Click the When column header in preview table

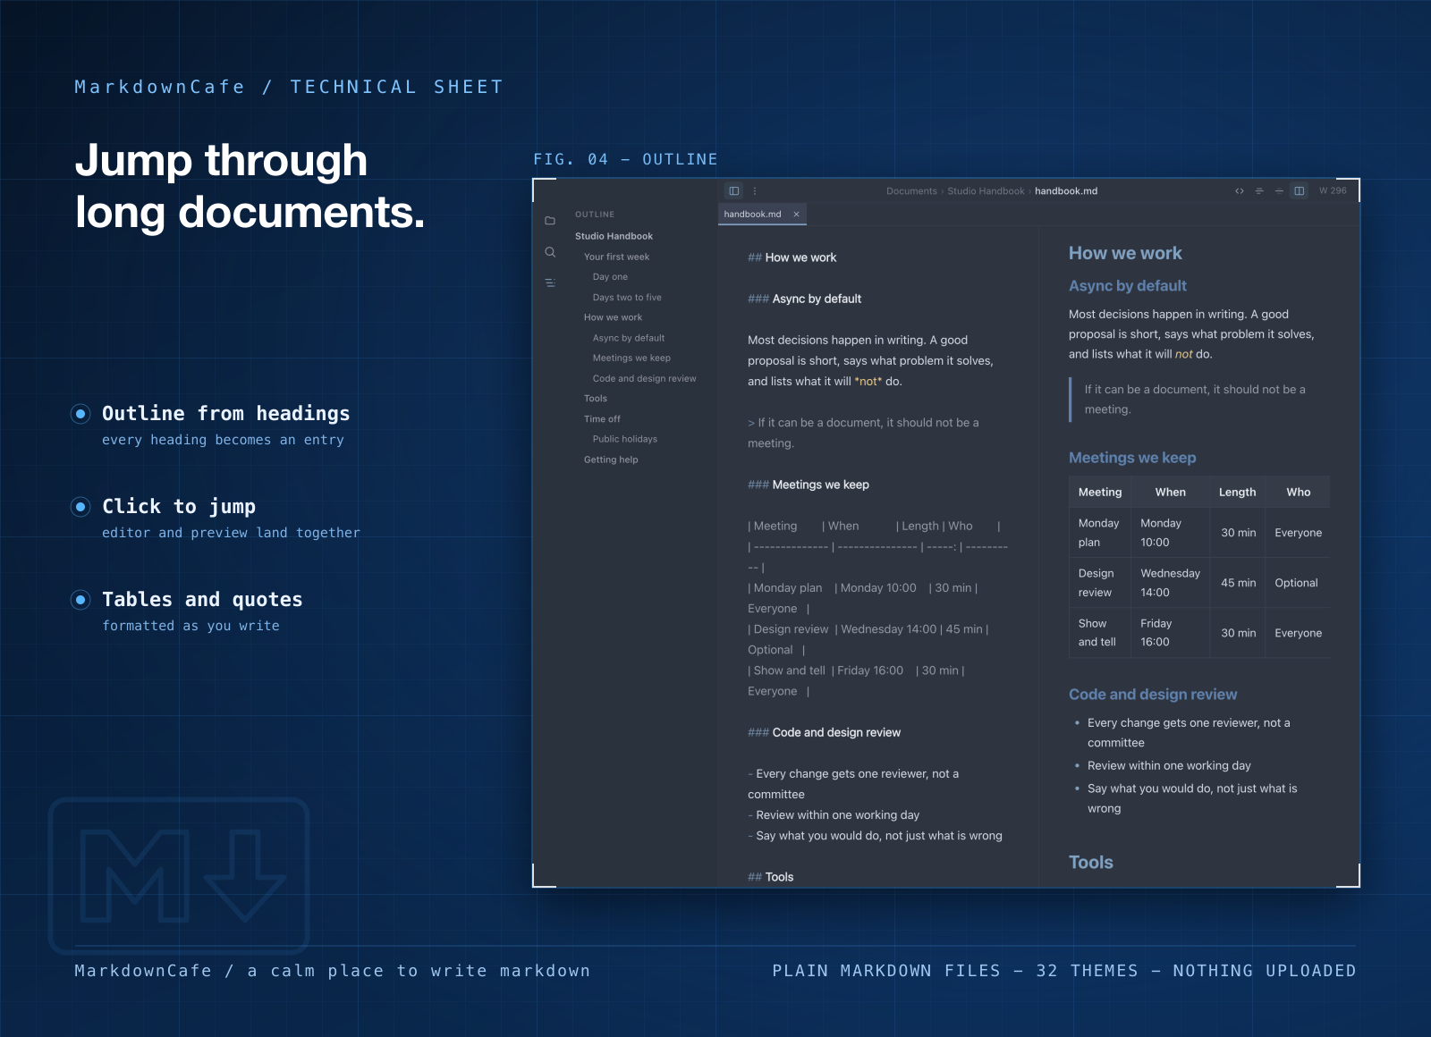tap(1171, 493)
